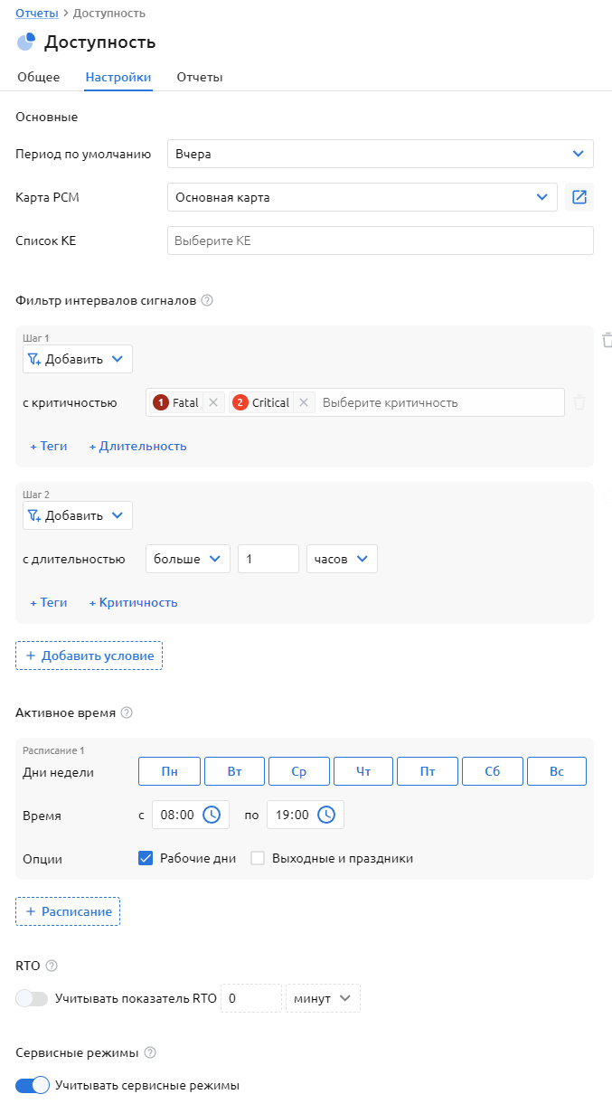Enable the Рабочие дни checkbox
Image resolution: width=612 pixels, height=1113 pixels.
coord(146,858)
